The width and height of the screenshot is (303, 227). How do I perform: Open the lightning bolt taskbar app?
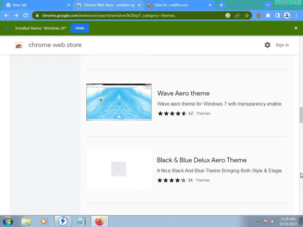63,221
